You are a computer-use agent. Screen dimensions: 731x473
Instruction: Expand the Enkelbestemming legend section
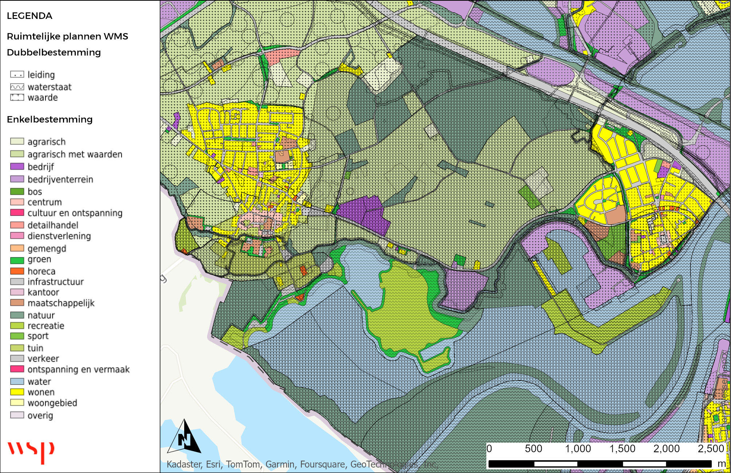point(50,119)
